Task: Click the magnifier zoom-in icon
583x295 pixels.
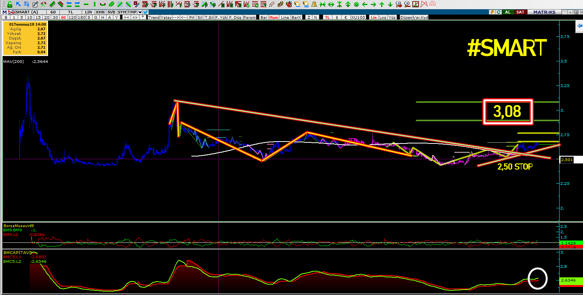Action: point(399,4)
